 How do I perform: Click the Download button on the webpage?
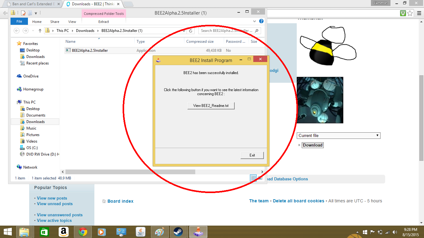tap(313, 145)
